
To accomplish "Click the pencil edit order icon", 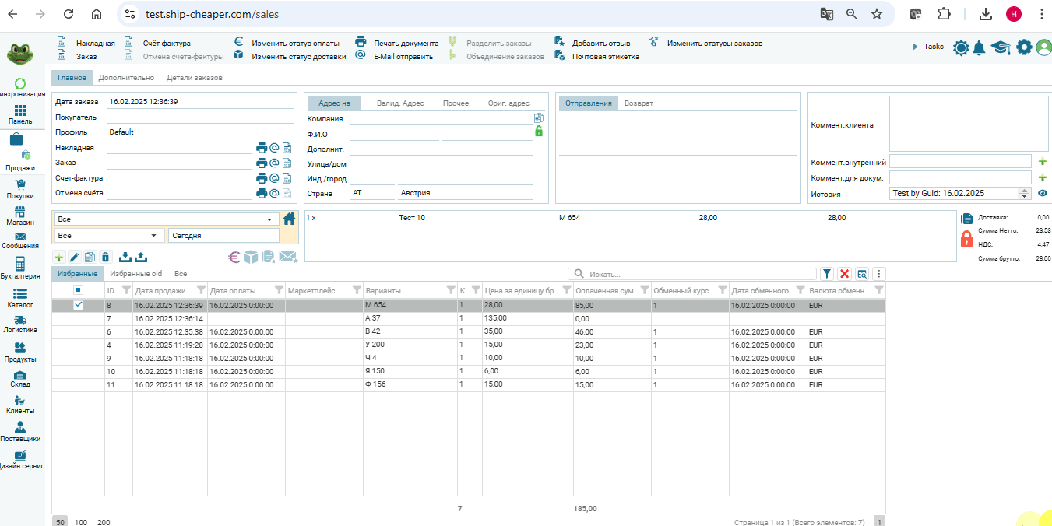I will 75,257.
